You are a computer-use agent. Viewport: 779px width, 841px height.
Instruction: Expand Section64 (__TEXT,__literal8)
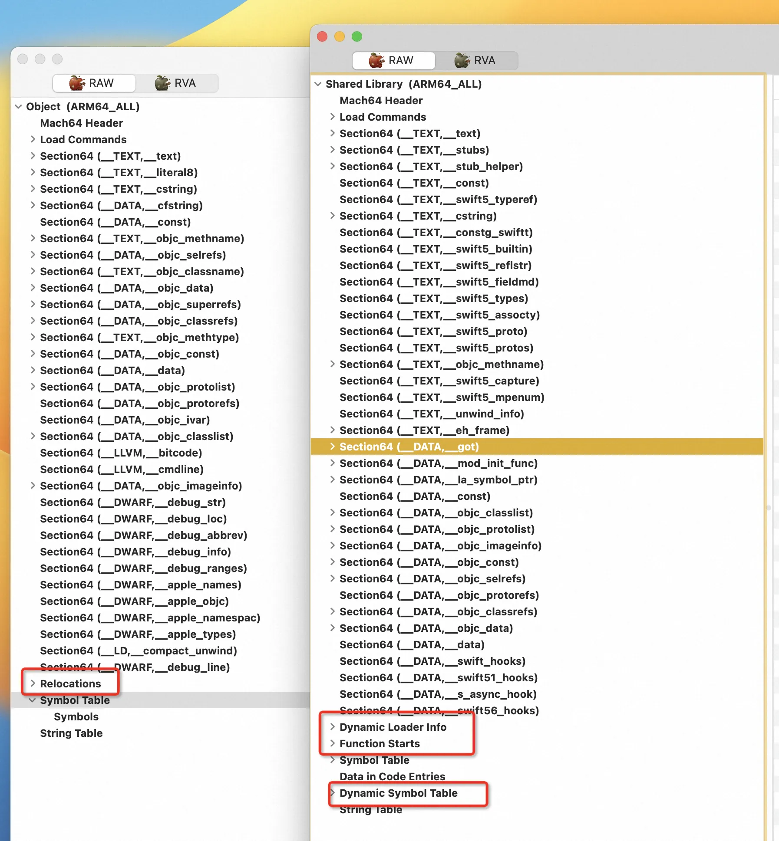coord(33,172)
